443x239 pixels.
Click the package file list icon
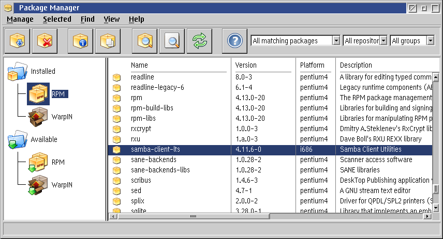pyautogui.click(x=108, y=41)
